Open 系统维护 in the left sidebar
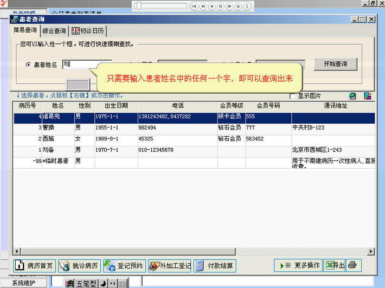Screen dimensions: 385x288 (x=24, y=283)
